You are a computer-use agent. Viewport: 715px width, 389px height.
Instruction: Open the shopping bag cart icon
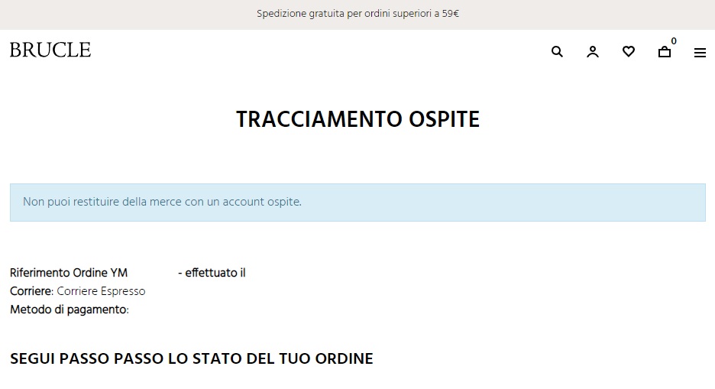tap(665, 52)
